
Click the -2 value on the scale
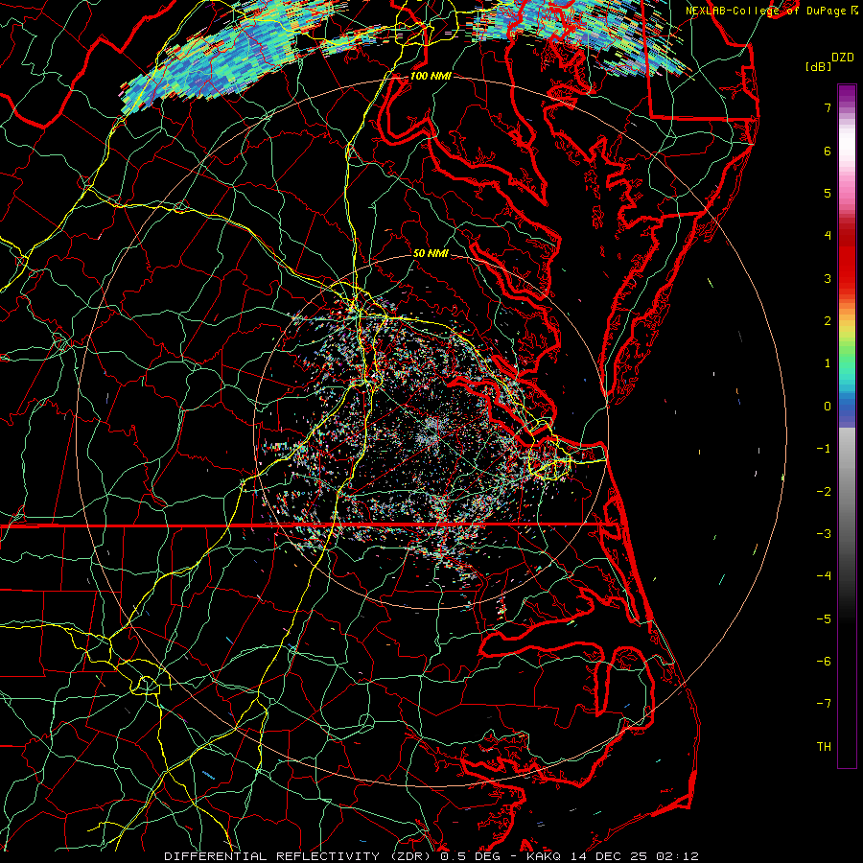[824, 492]
